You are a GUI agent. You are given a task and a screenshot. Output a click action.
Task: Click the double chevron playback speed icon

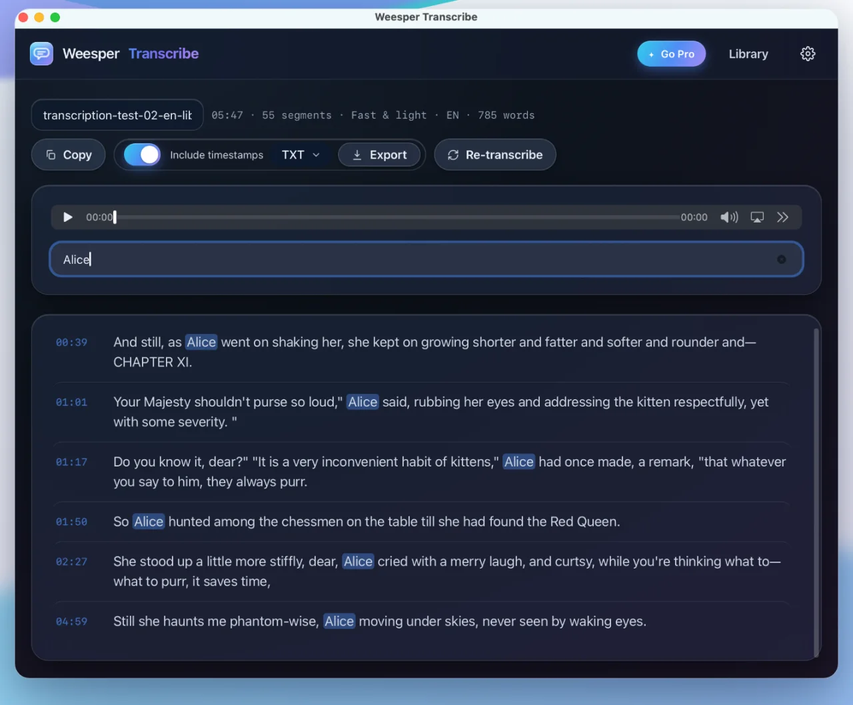coord(782,217)
